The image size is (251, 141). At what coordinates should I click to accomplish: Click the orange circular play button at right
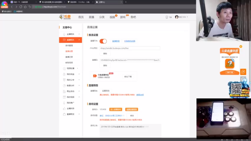[243, 72]
